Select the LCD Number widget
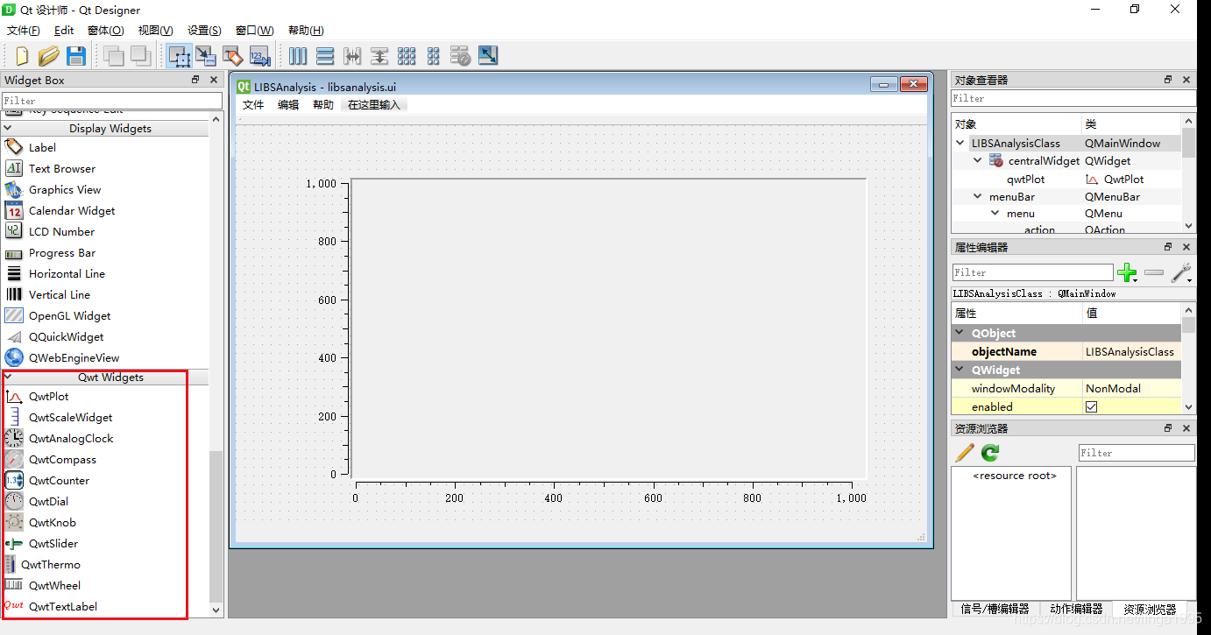 tap(61, 232)
